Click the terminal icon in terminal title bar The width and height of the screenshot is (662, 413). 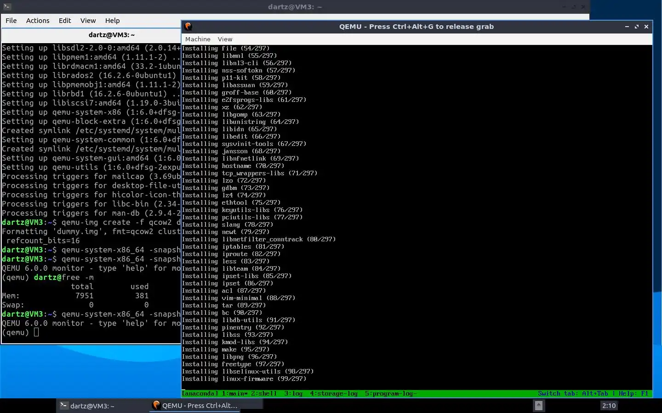tap(6, 7)
